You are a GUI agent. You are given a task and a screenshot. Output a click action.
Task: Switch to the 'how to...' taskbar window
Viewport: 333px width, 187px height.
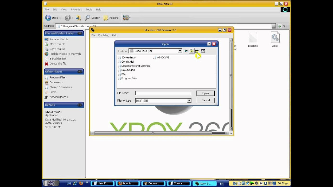coord(128,183)
